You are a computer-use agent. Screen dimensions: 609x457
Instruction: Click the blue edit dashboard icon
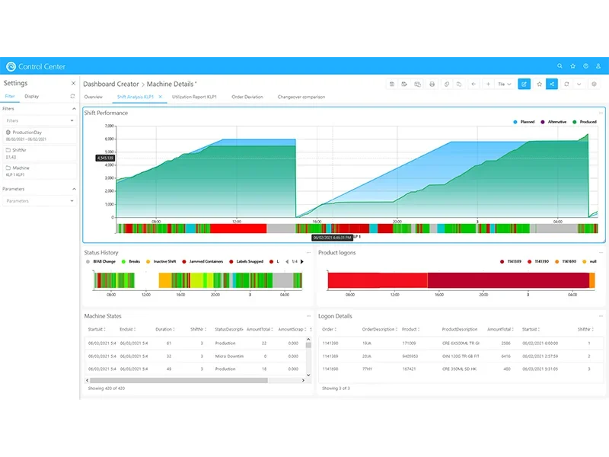click(524, 84)
